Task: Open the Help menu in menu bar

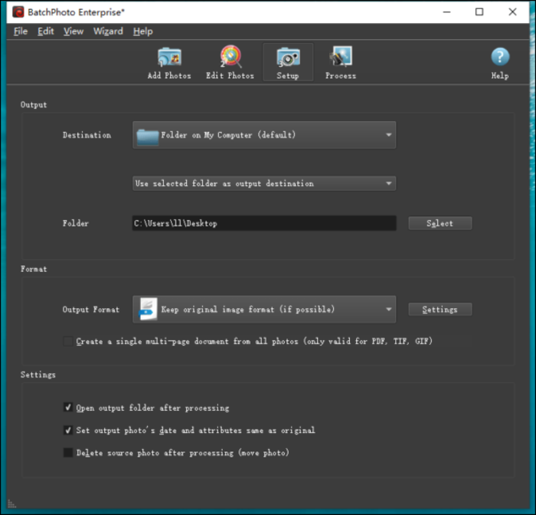Action: click(143, 31)
